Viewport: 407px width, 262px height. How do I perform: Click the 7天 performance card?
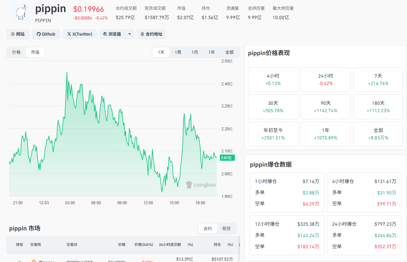coord(378,80)
